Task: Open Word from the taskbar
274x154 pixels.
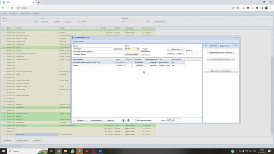Action: coord(101,151)
